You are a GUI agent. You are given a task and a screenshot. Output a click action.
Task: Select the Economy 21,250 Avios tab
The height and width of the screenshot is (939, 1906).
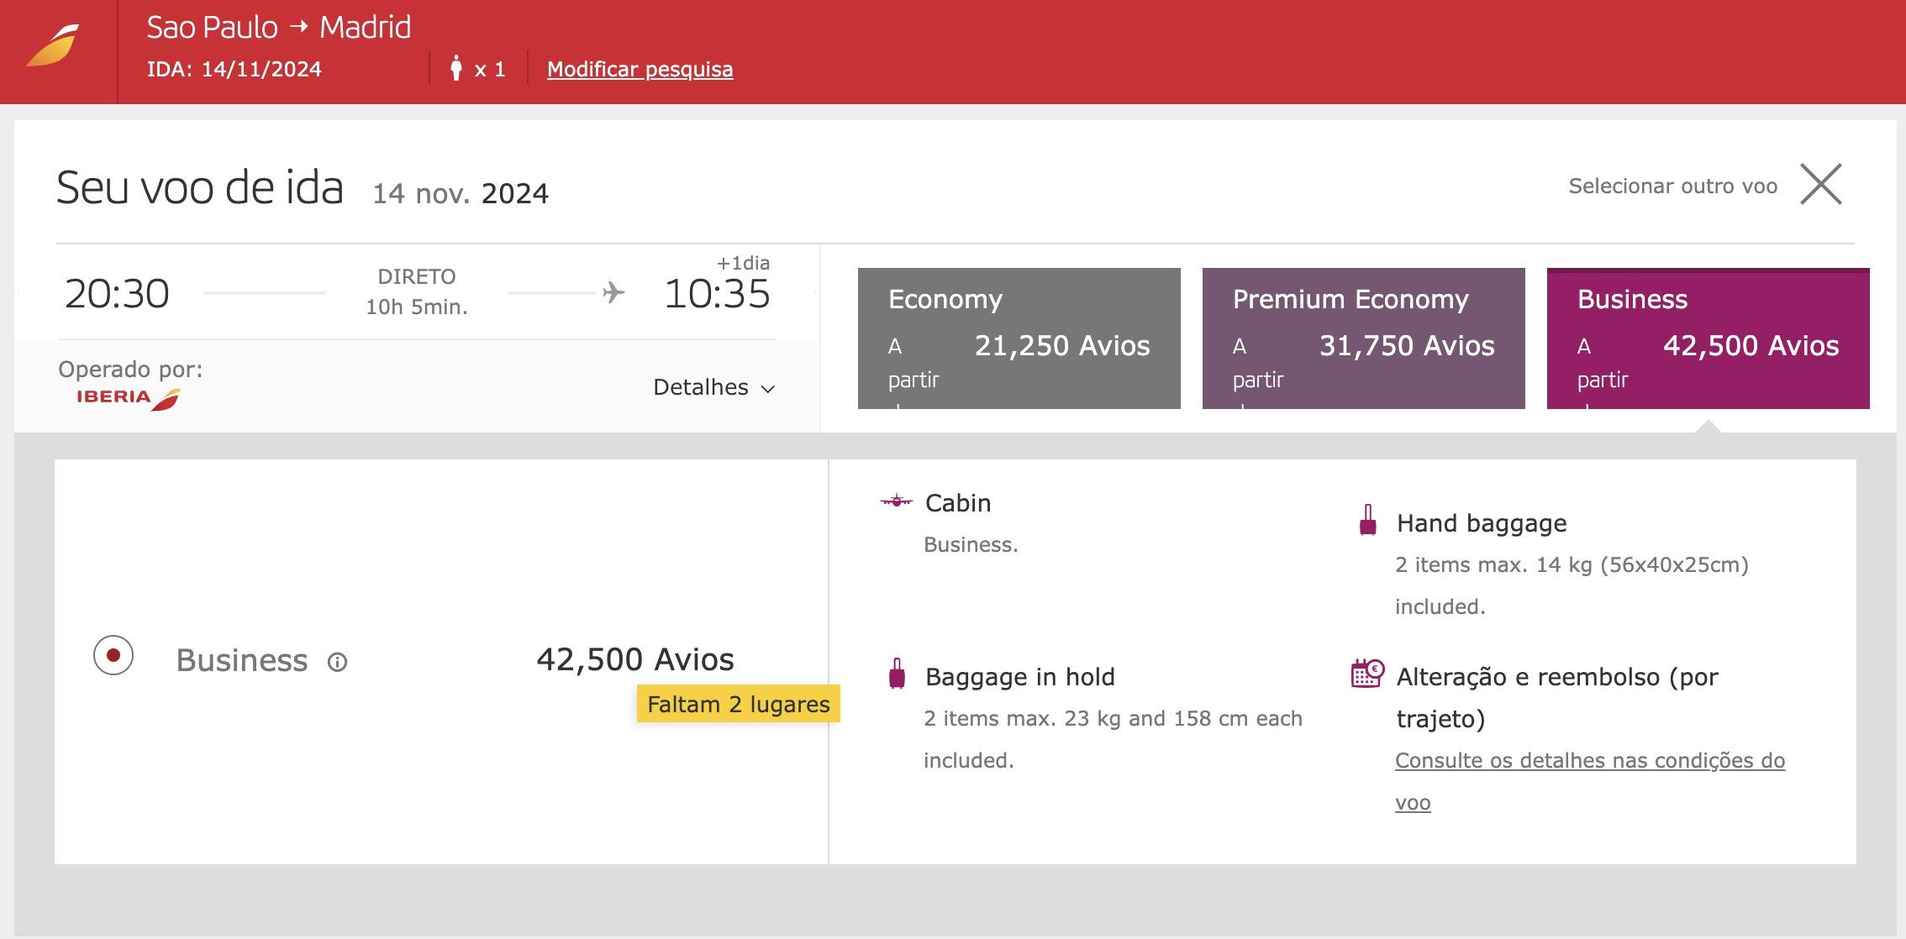click(1019, 338)
